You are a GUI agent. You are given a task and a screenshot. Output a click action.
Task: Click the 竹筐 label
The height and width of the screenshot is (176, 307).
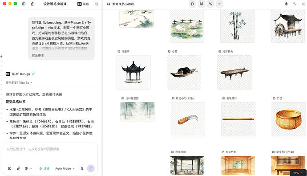click(x=279, y=98)
